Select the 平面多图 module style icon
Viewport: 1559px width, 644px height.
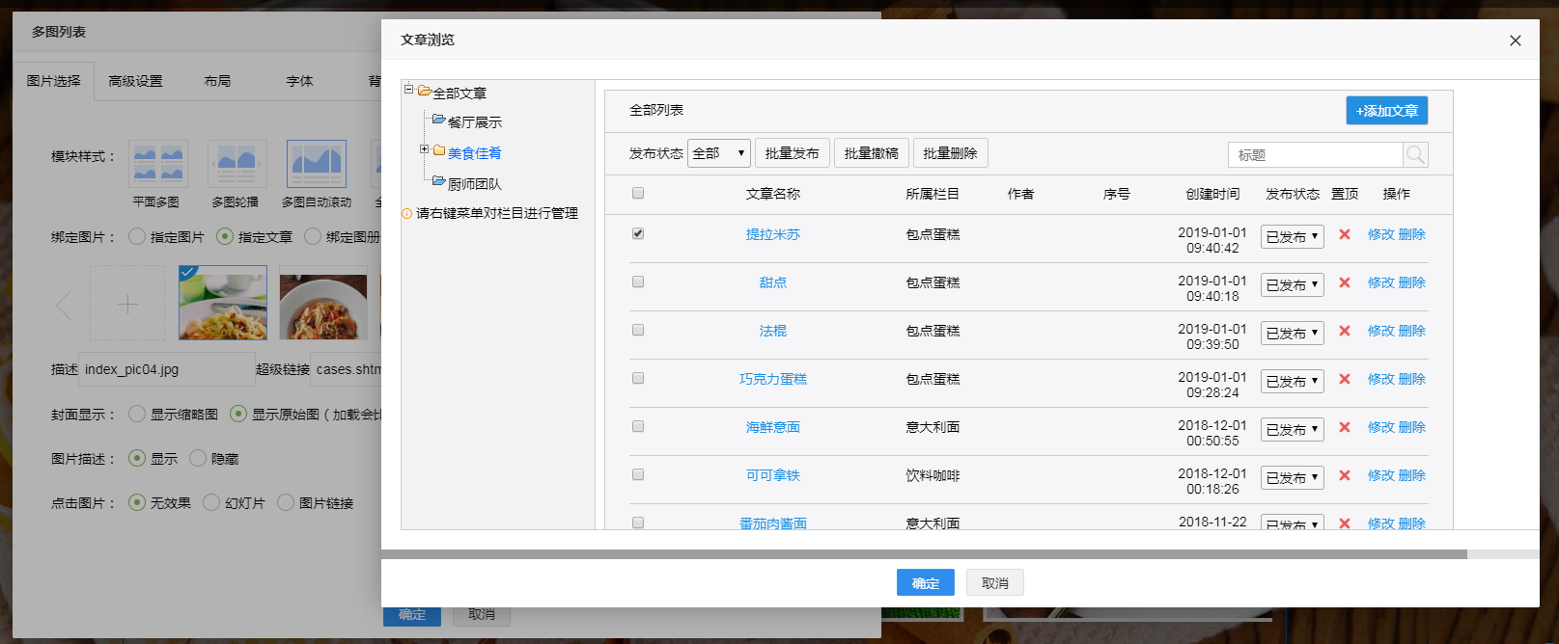tap(158, 164)
